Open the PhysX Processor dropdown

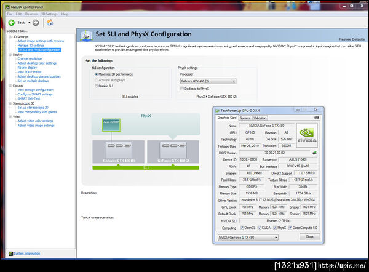point(208,81)
